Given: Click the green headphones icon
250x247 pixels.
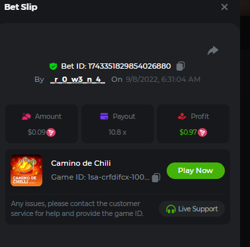Looking at the screenshot, I should pos(171,209).
